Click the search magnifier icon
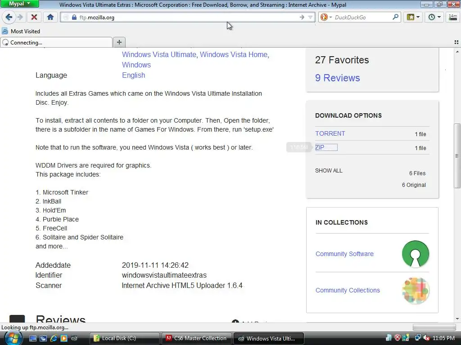 coord(395,17)
